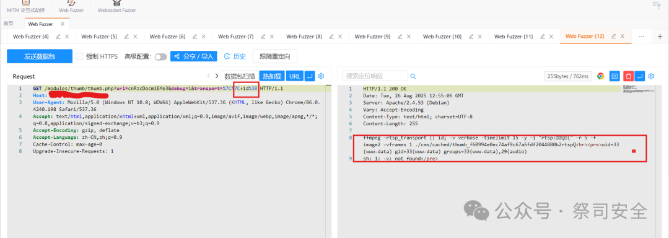The height and width of the screenshot is (238, 669).
Task: Rename Web Fuzzer-[4] via its pencil icon
Action: tap(58, 37)
